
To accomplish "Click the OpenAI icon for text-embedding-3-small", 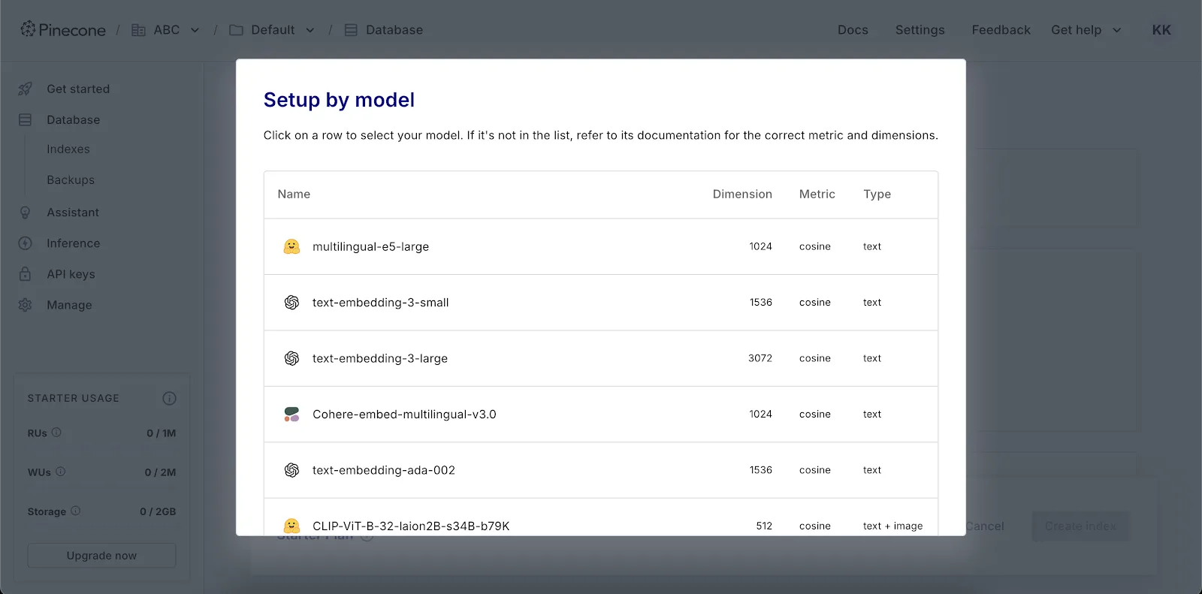I will pyautogui.click(x=291, y=303).
